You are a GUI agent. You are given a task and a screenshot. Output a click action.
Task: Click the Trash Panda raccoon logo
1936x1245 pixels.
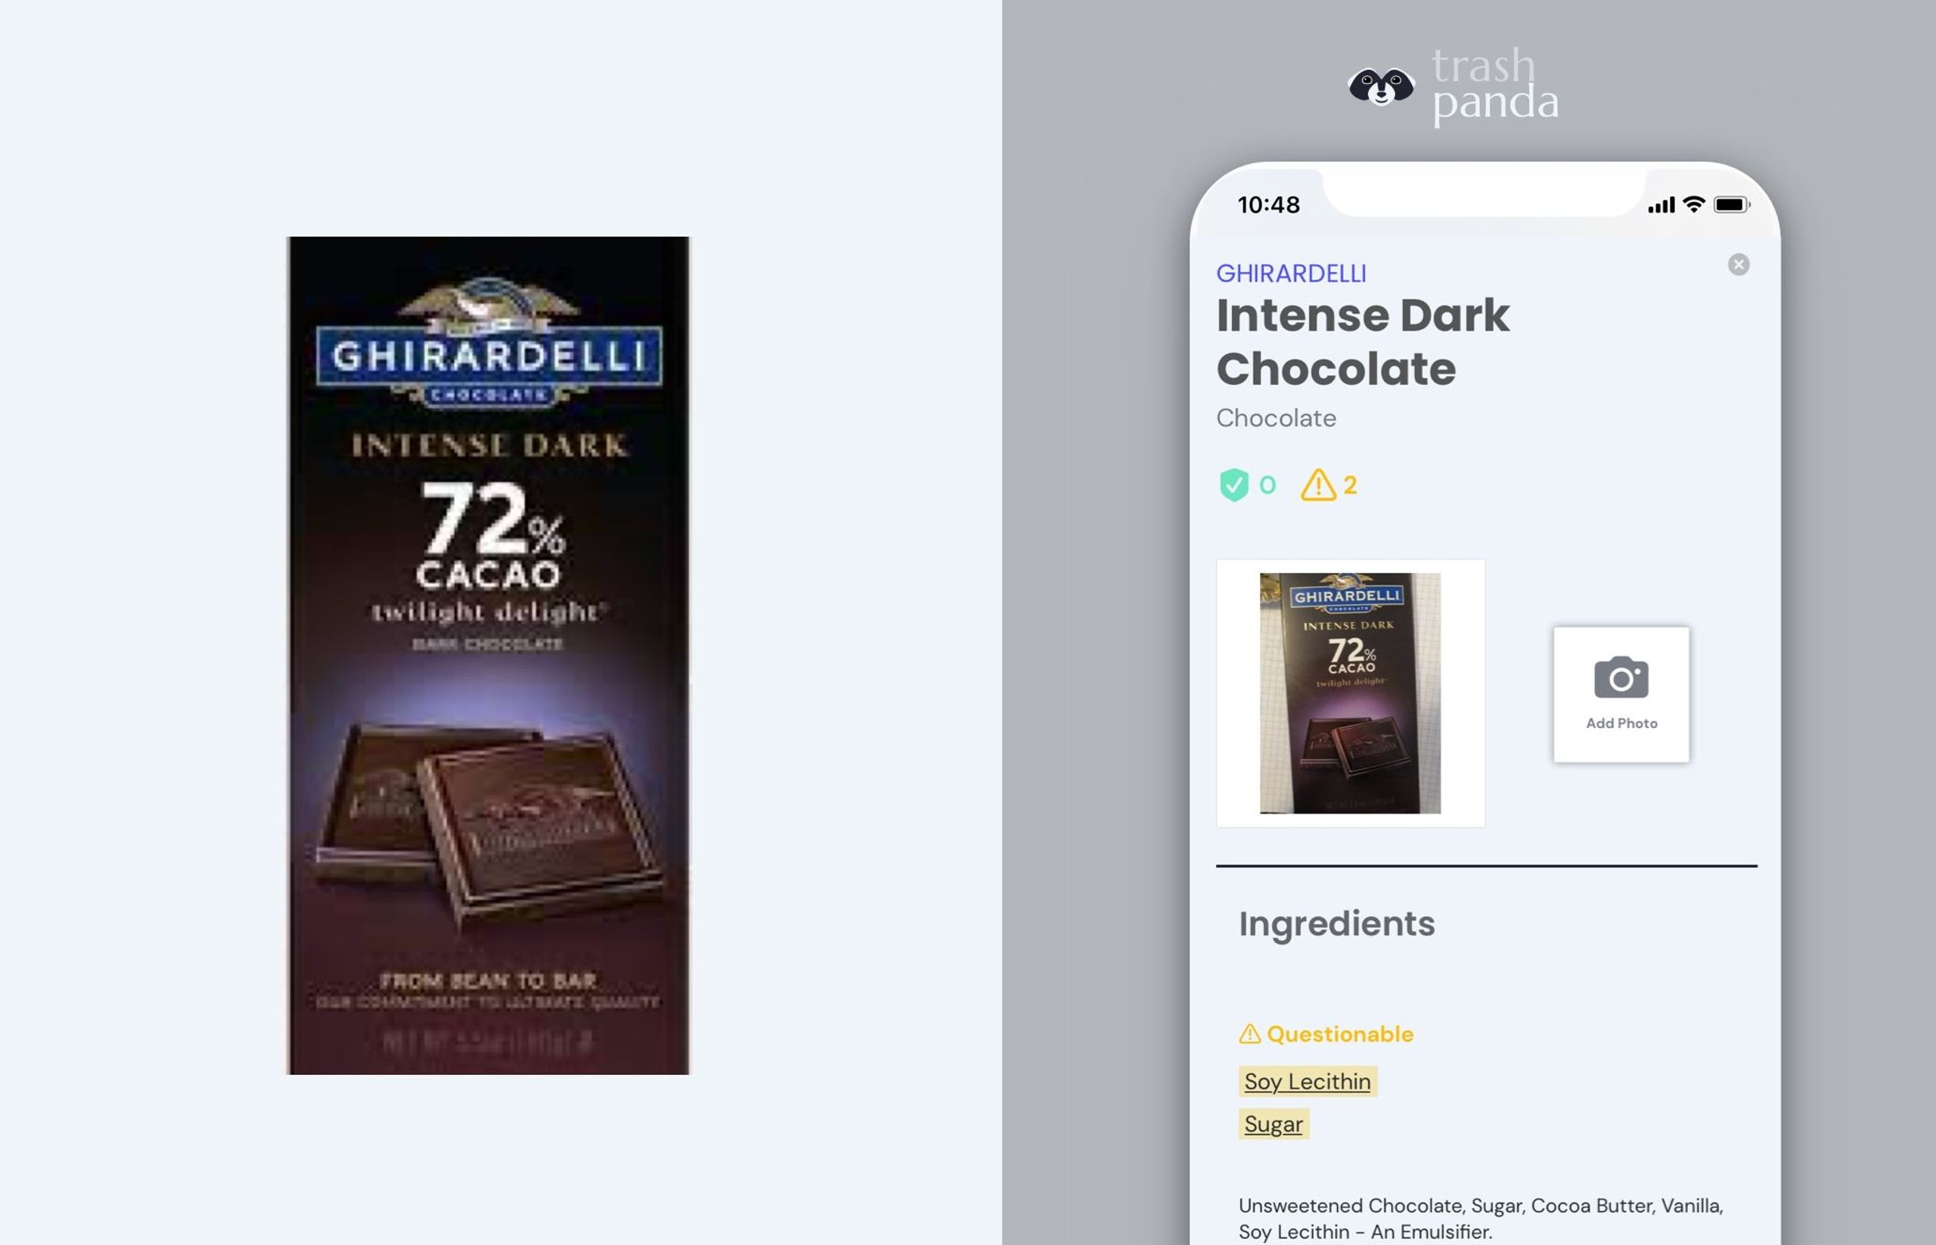[1380, 86]
